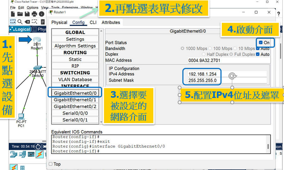284x170 pixels.
Task: Tick the Top checkbox in Router1 window
Action: pyautogui.click(x=51, y=164)
